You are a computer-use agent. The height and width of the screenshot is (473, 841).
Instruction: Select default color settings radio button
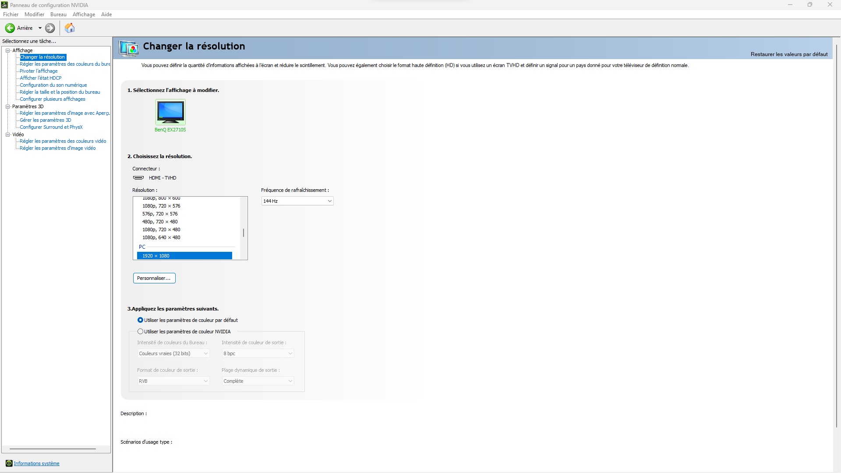[140, 320]
